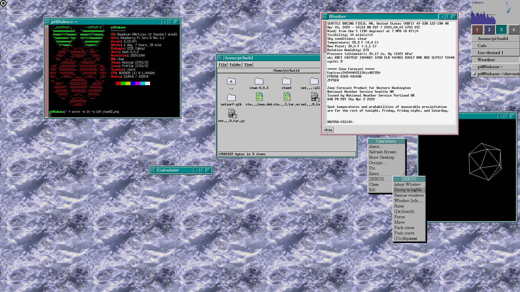Screen dimensions: 520x292
Task: Select the netsurf-gtk folder icon
Action: click(231, 98)
